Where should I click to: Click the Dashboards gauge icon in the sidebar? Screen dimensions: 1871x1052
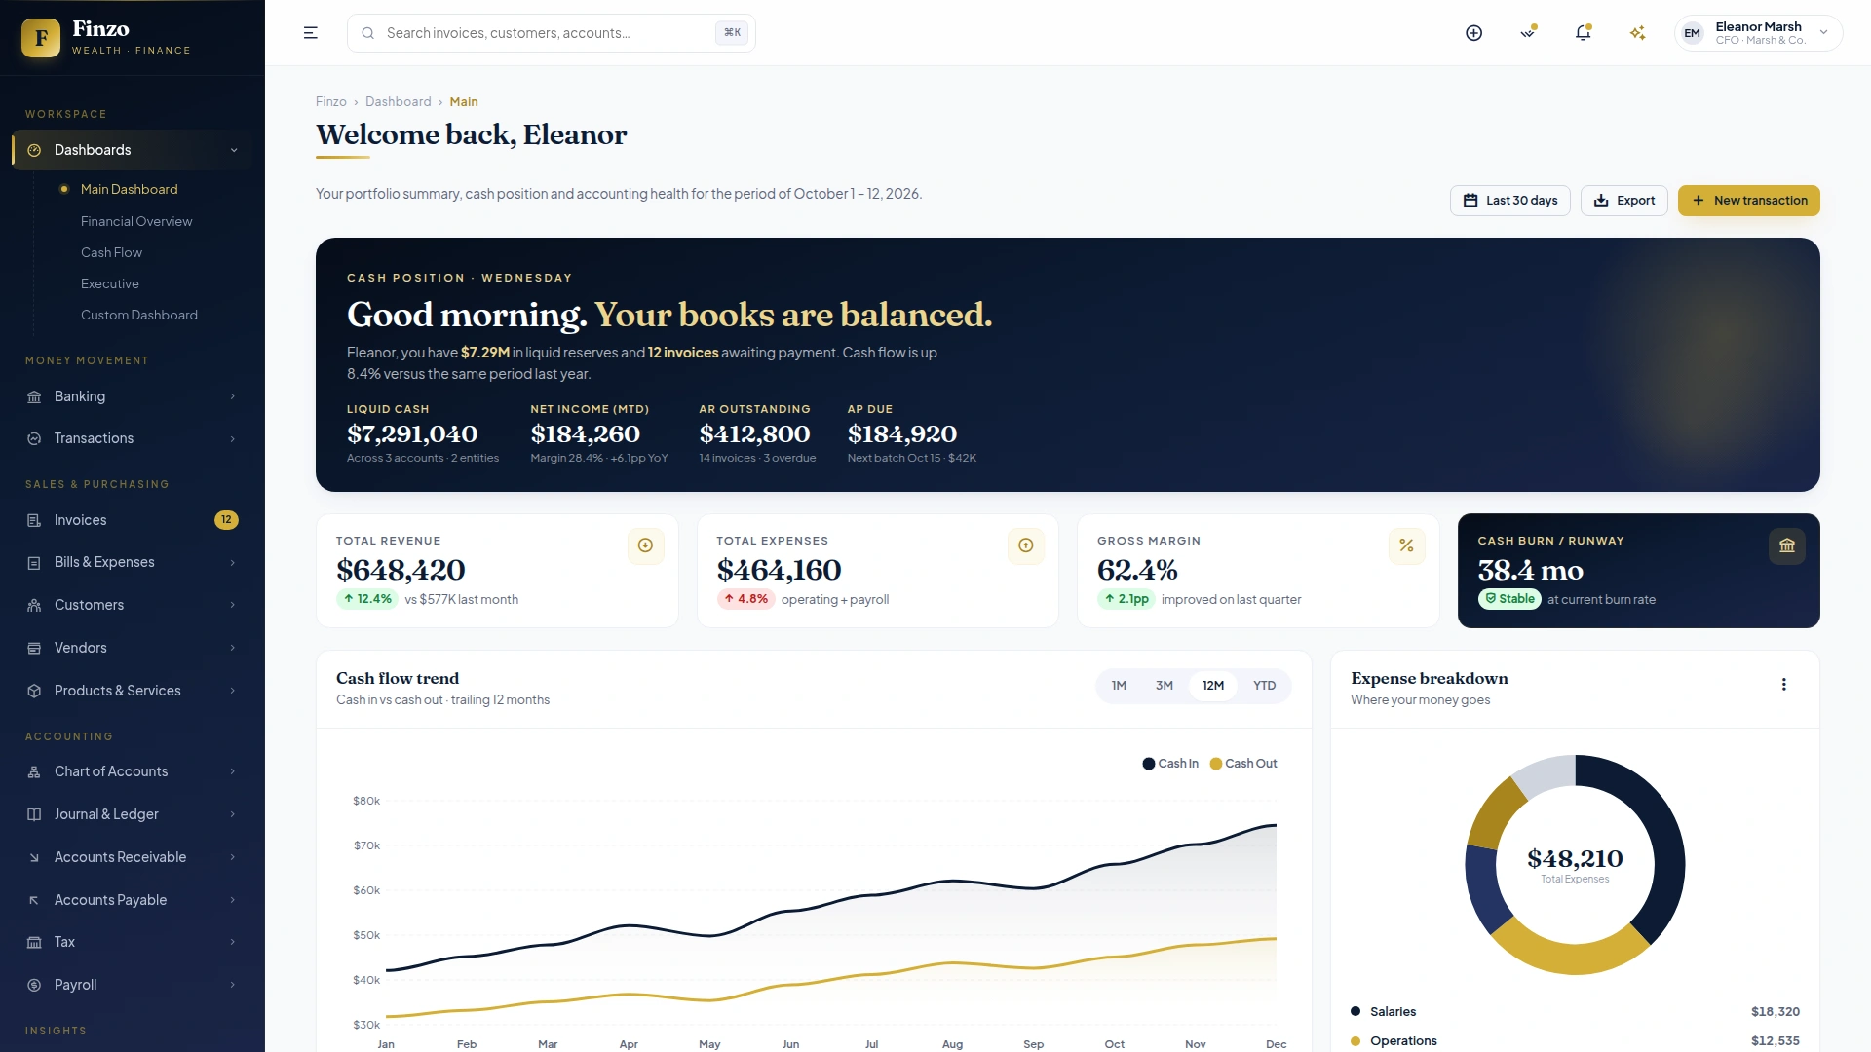[34, 150]
